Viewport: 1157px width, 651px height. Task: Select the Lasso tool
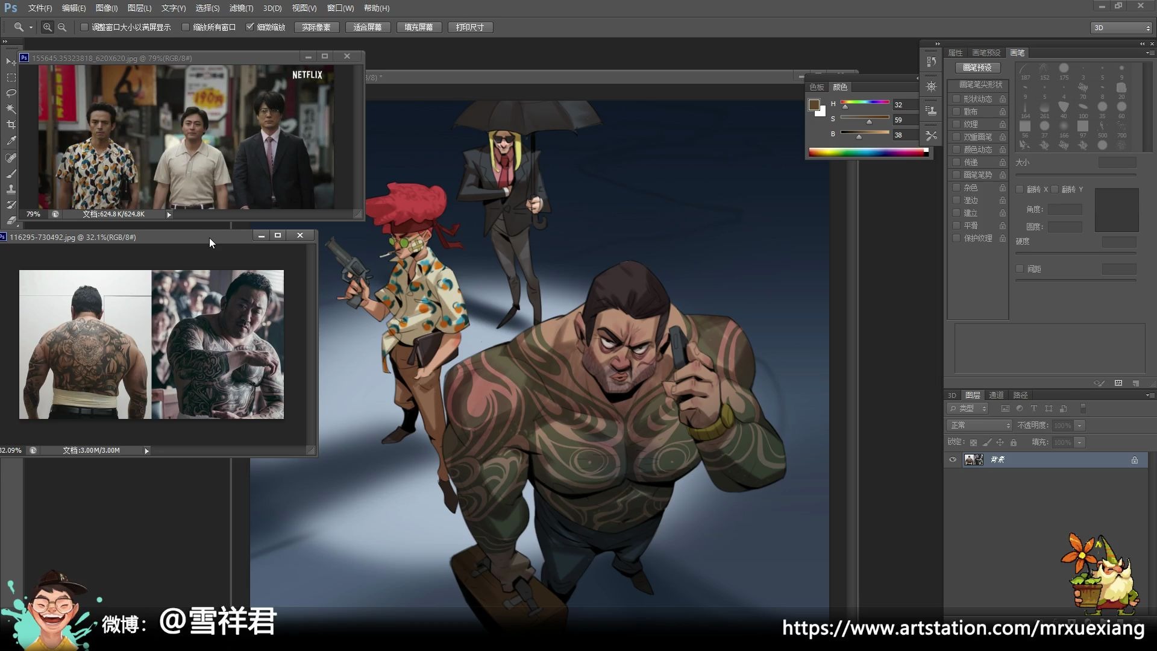[11, 93]
